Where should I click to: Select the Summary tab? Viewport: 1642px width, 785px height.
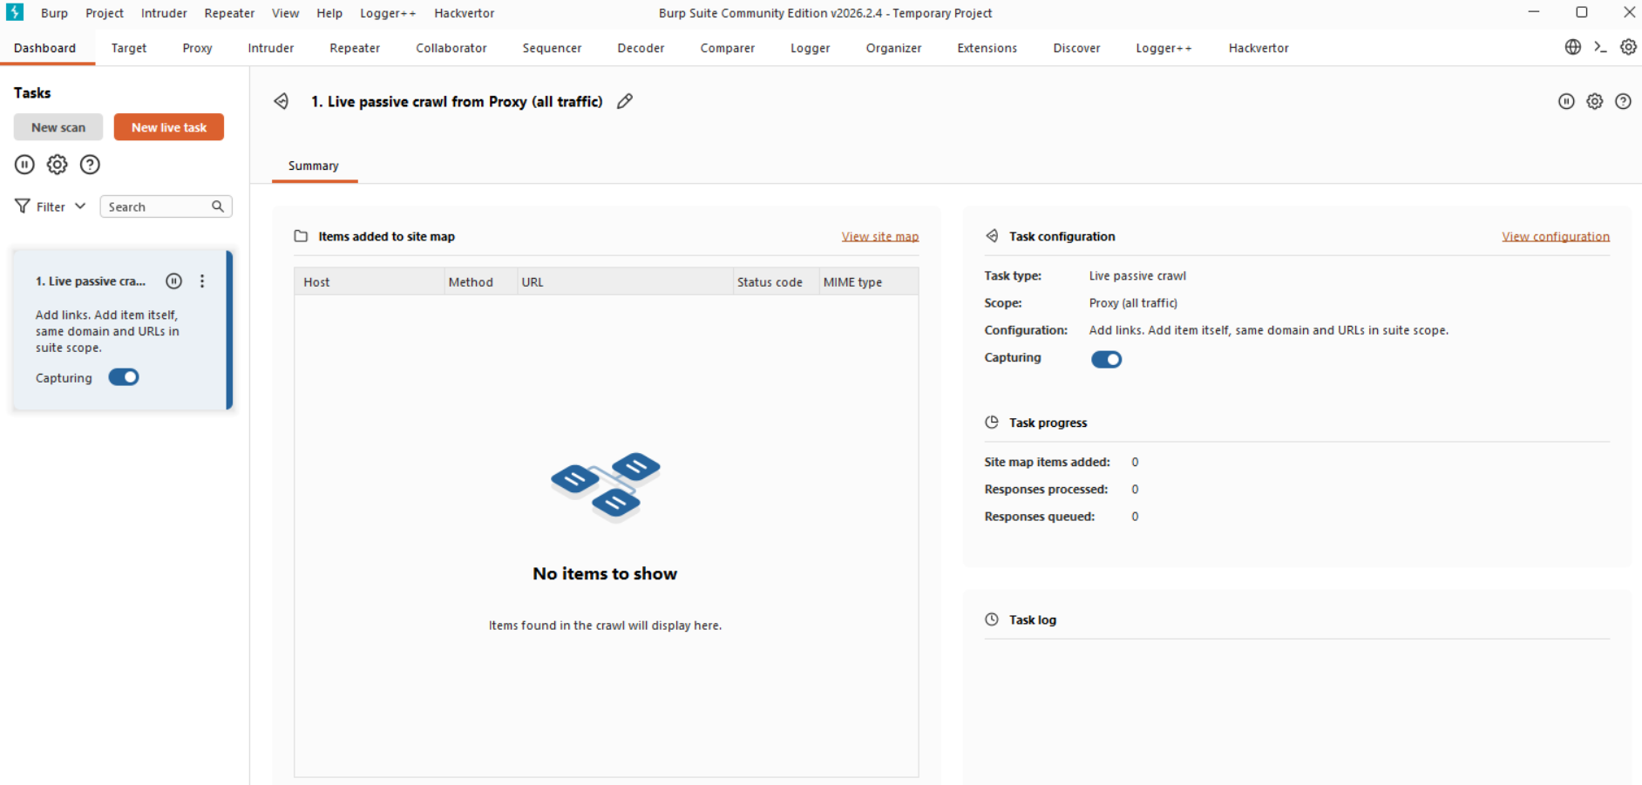[x=314, y=166]
